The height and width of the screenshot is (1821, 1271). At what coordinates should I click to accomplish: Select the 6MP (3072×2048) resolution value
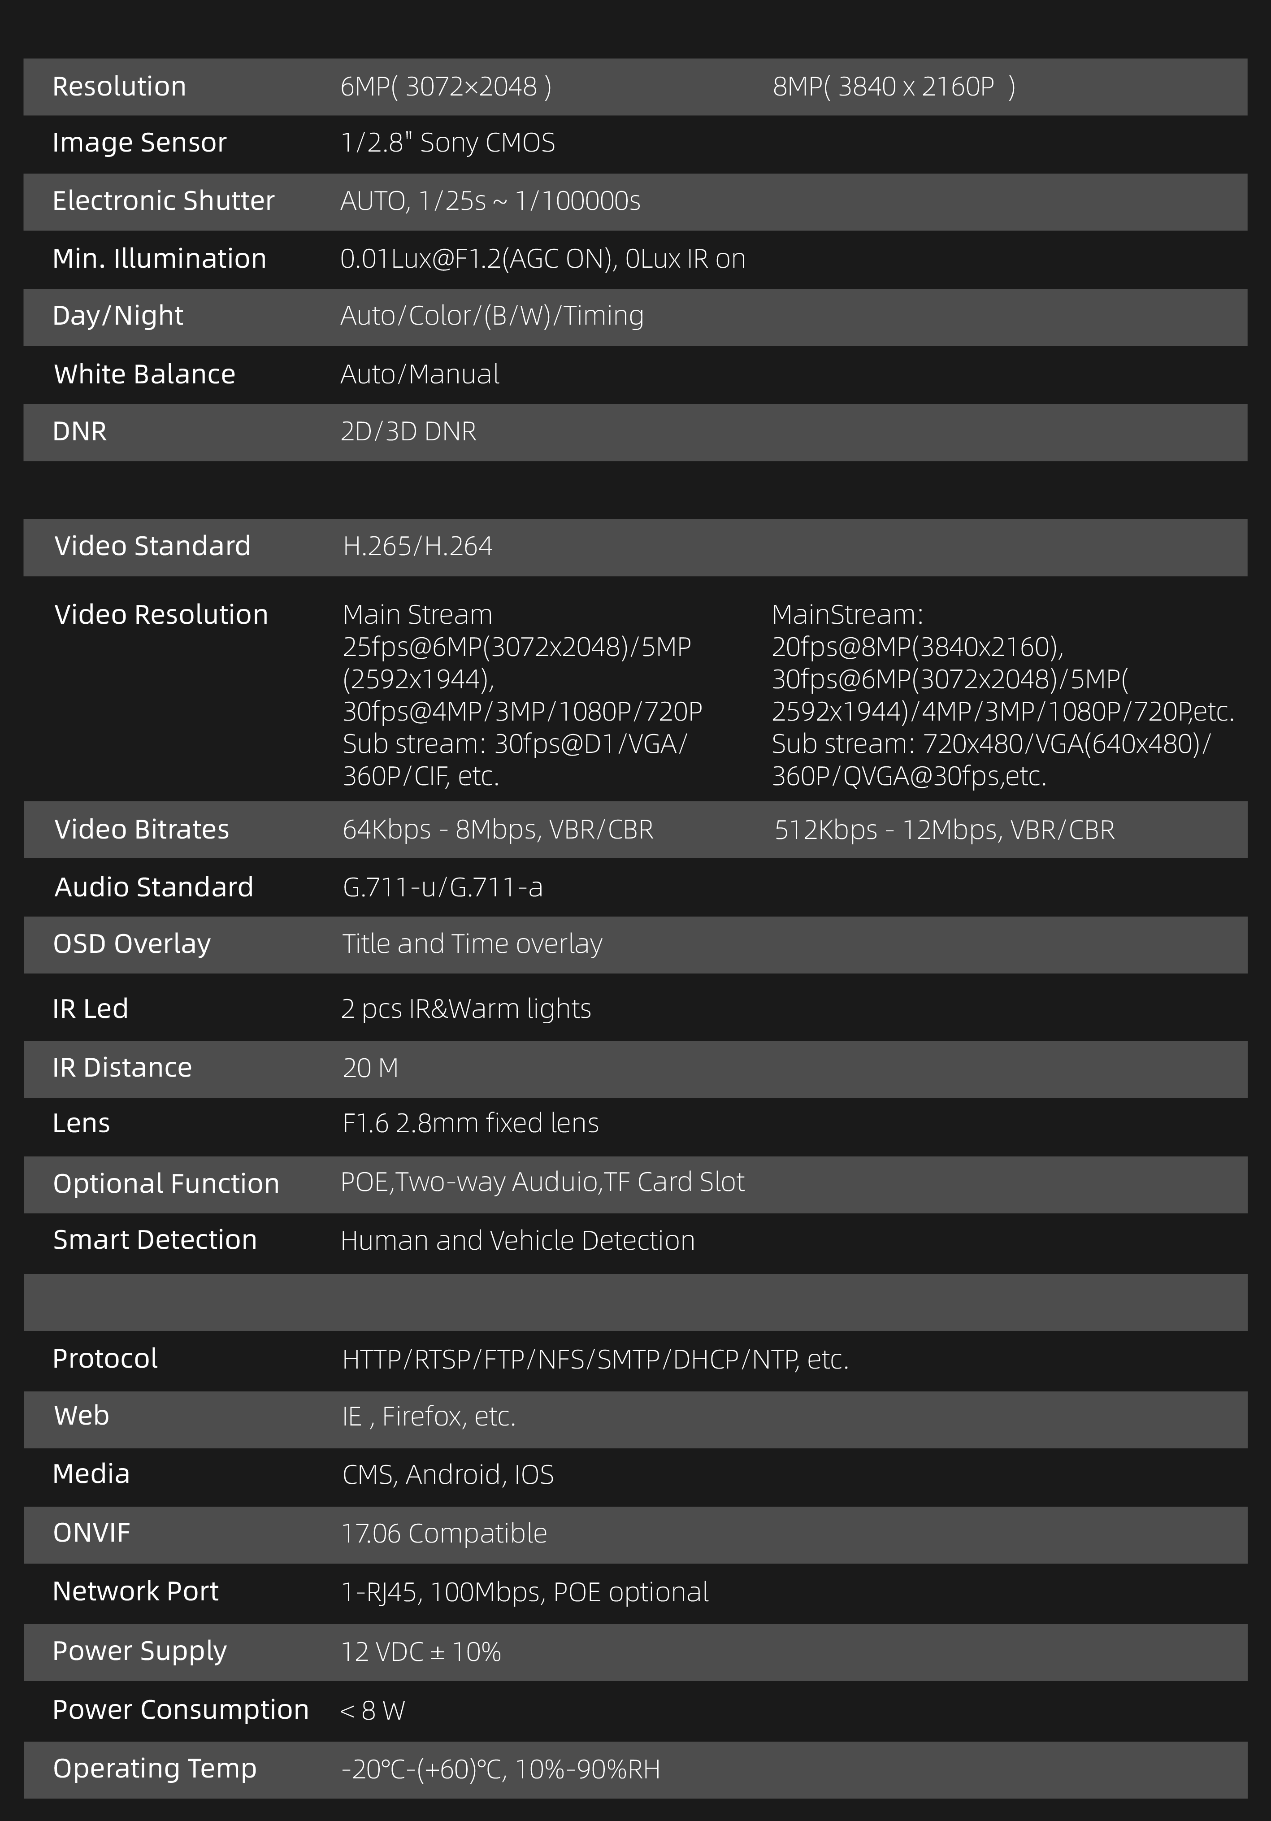click(446, 87)
